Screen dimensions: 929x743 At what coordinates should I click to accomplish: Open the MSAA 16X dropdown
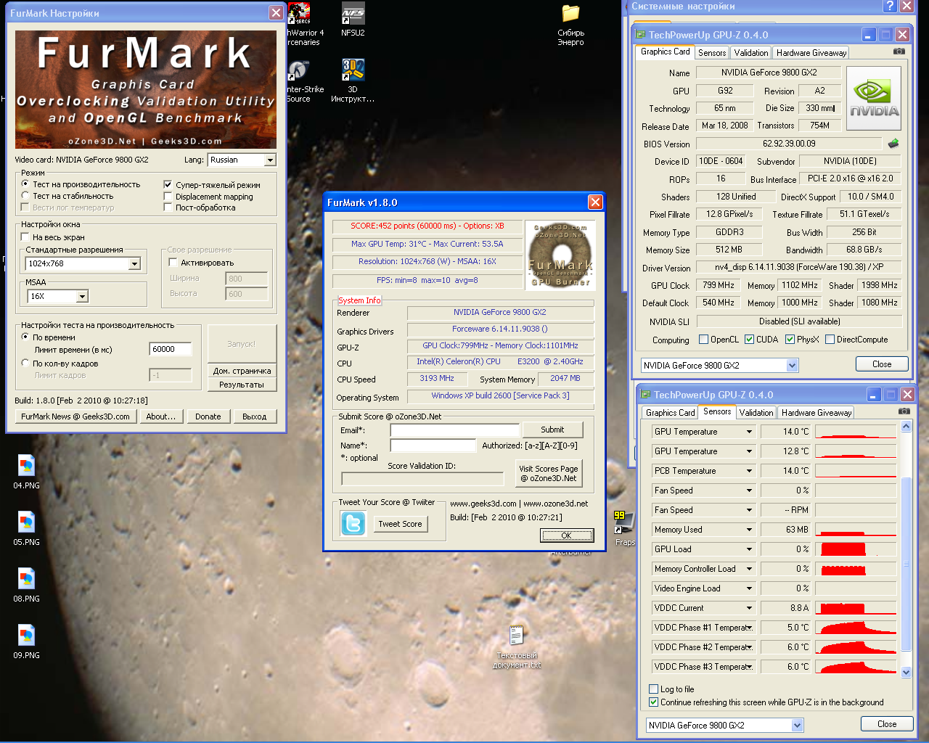tap(82, 296)
